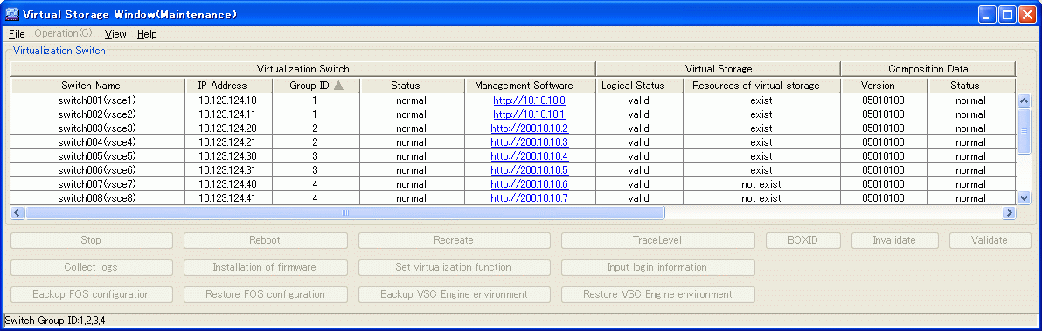Open the Help menu
This screenshot has width=1042, height=331.
[x=147, y=34]
